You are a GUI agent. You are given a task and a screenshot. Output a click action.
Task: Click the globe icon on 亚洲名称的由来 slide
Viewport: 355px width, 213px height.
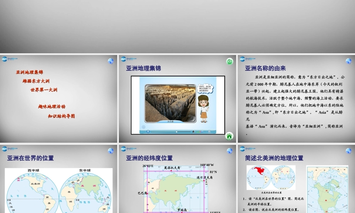[x=349, y=61]
